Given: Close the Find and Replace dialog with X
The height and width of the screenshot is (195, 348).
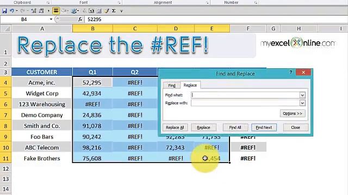Looking at the screenshot, I should tap(303, 72).
